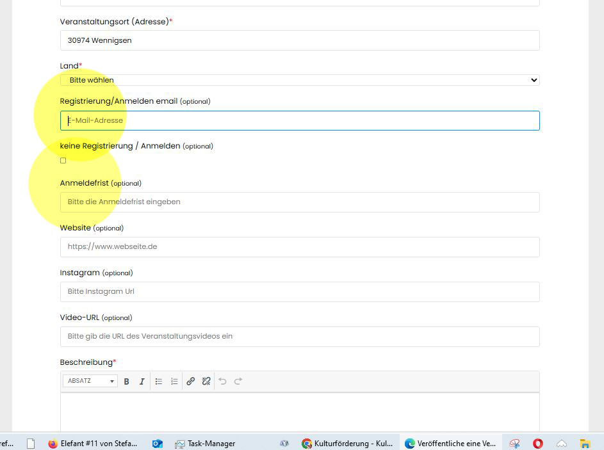
Task: Click the Website URL input field
Action: coord(300,247)
